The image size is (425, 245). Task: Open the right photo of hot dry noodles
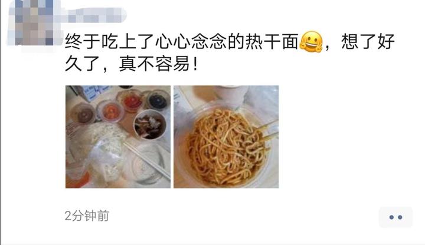[x=226, y=137]
